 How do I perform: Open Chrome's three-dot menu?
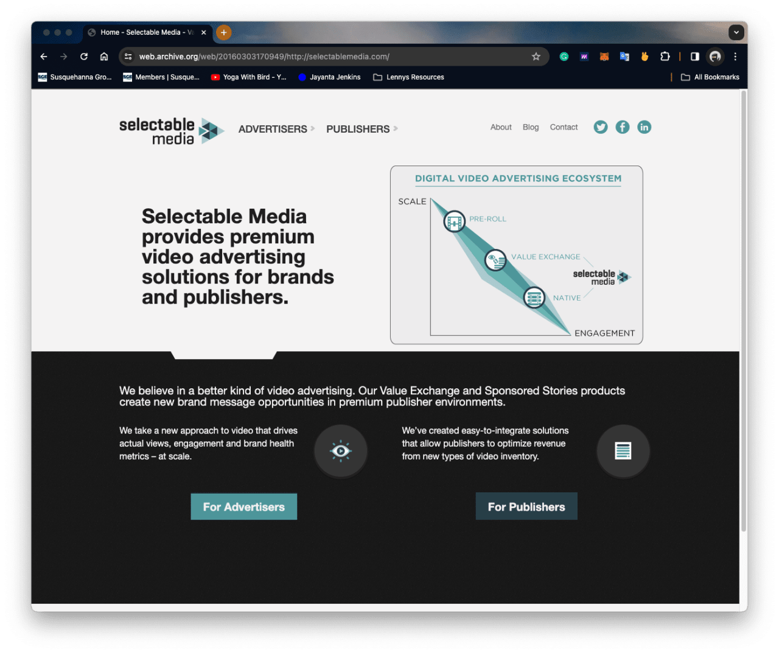point(735,57)
